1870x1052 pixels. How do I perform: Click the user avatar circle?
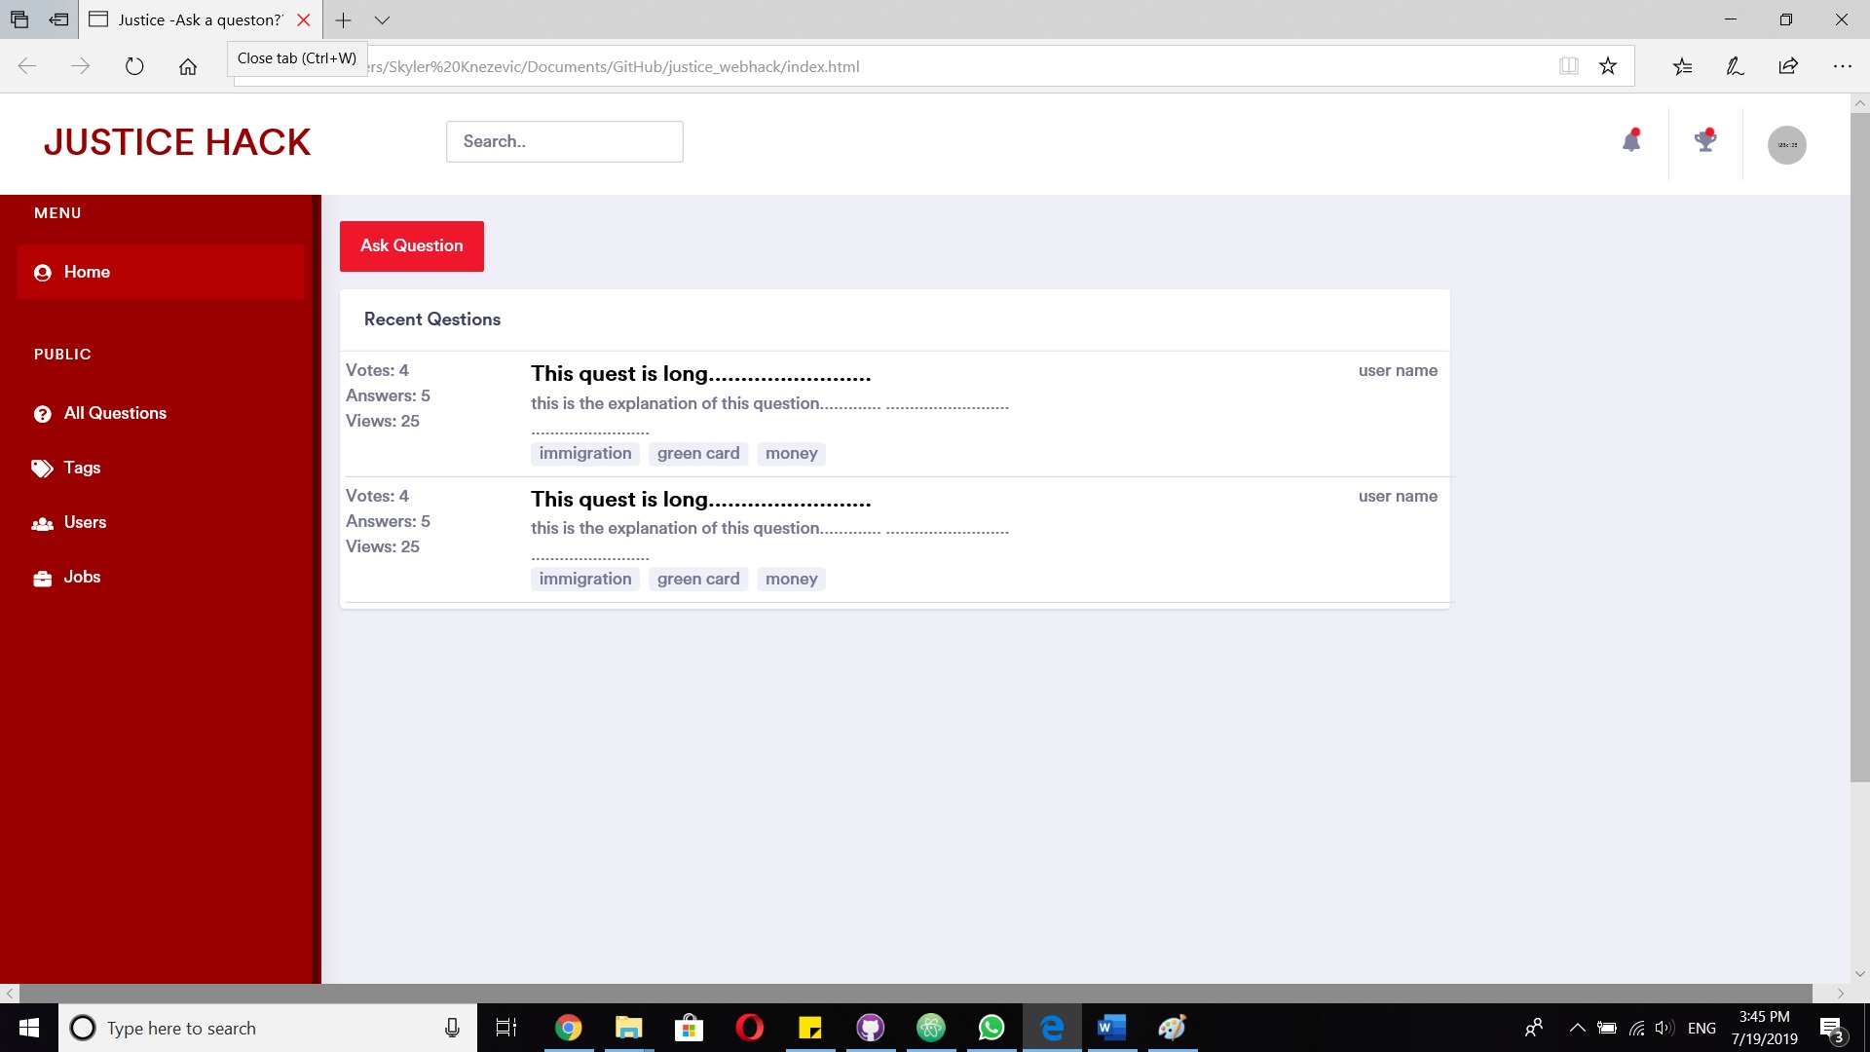click(x=1786, y=145)
